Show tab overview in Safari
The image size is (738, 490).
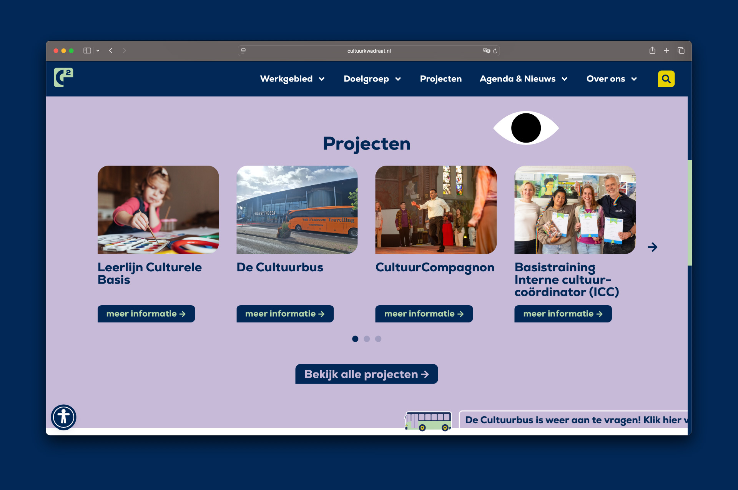coord(681,50)
